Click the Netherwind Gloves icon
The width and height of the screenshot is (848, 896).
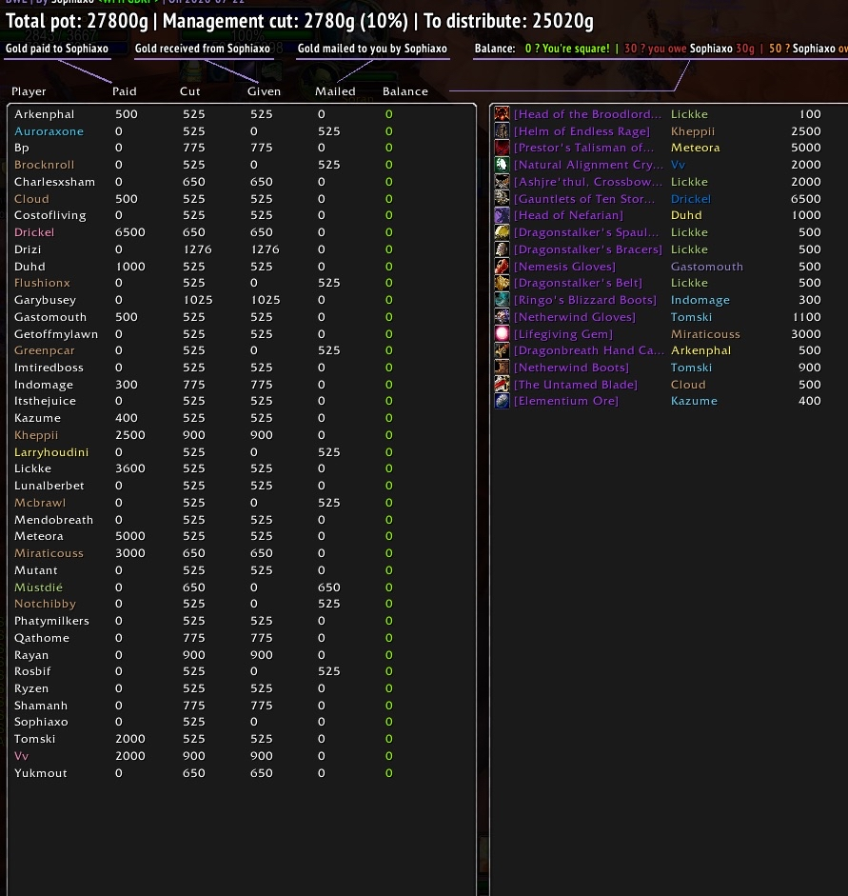click(502, 316)
